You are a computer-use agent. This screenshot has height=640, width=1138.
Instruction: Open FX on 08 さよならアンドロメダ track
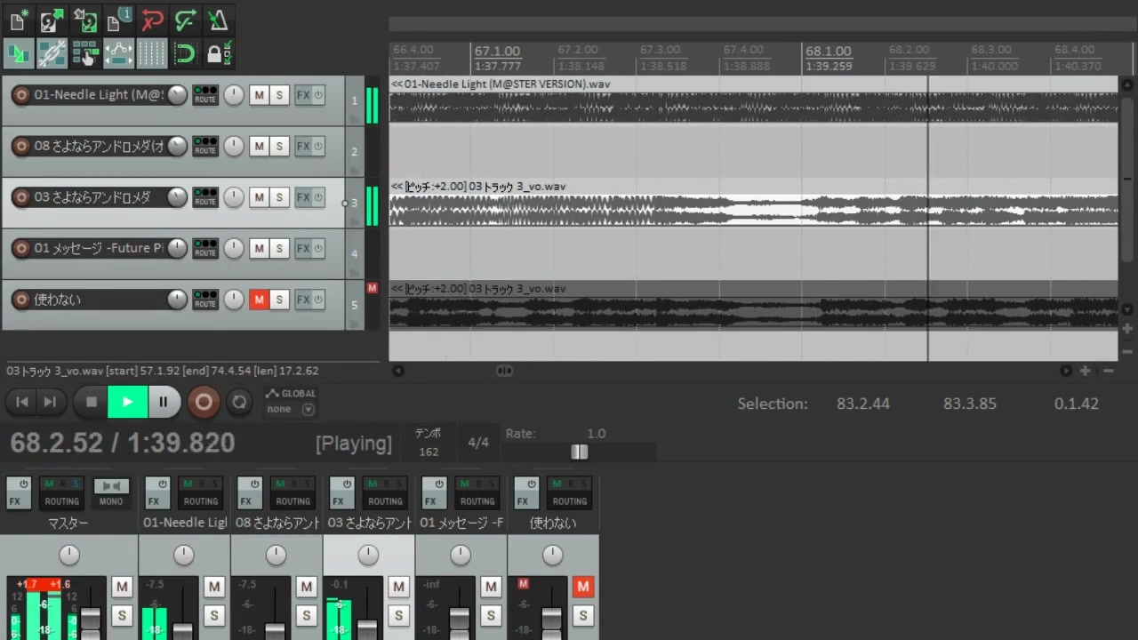(303, 146)
